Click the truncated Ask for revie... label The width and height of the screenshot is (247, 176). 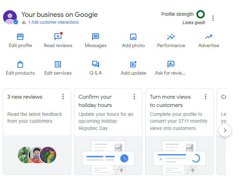tap(170, 73)
